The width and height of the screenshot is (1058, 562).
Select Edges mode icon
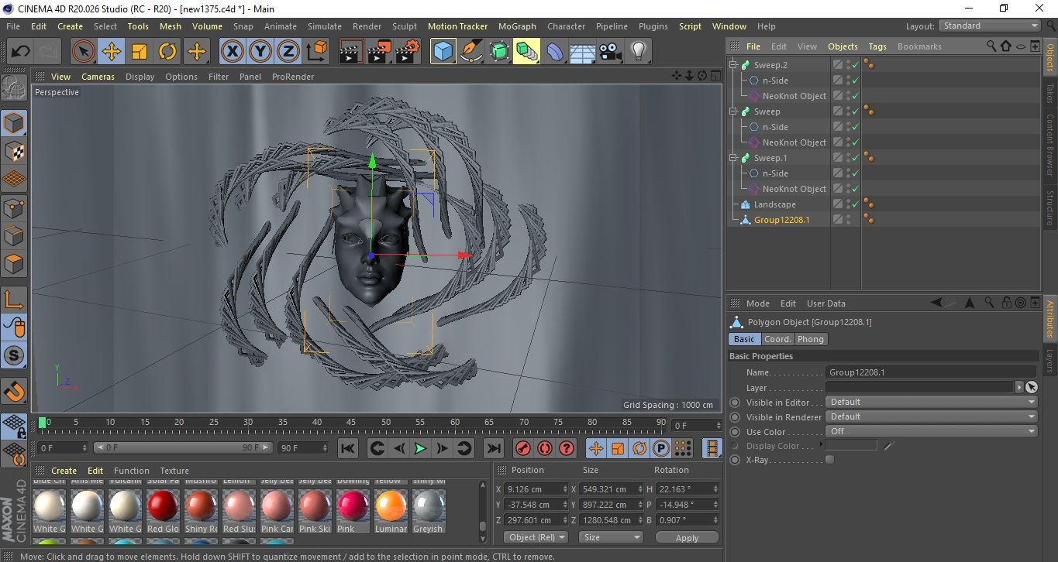(14, 235)
